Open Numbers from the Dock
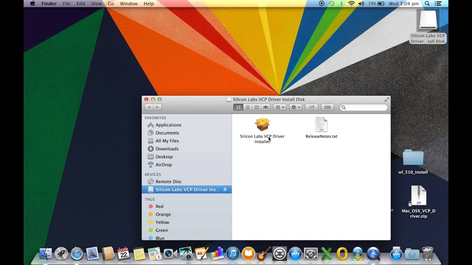The width and height of the screenshot is (472, 265). 217,254
